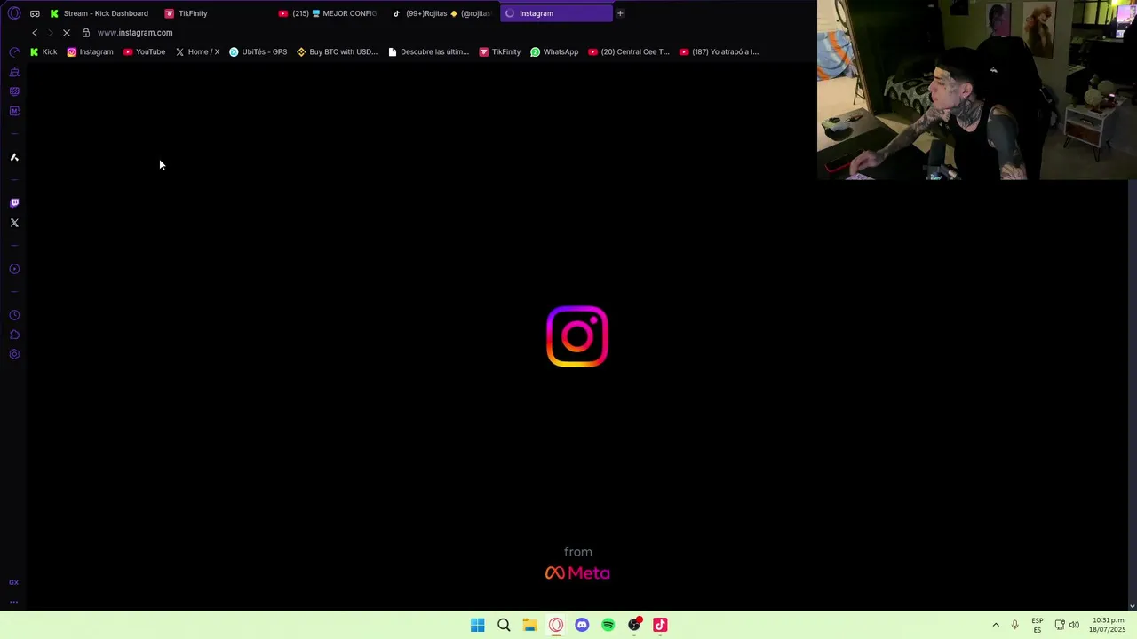Open Extensions icon in sidebar
The image size is (1137, 639).
click(x=14, y=335)
